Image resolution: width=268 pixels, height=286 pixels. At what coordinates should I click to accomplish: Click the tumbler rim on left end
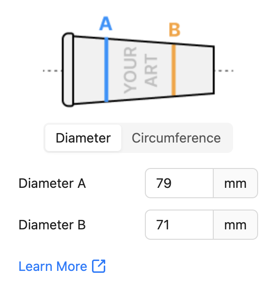click(68, 69)
